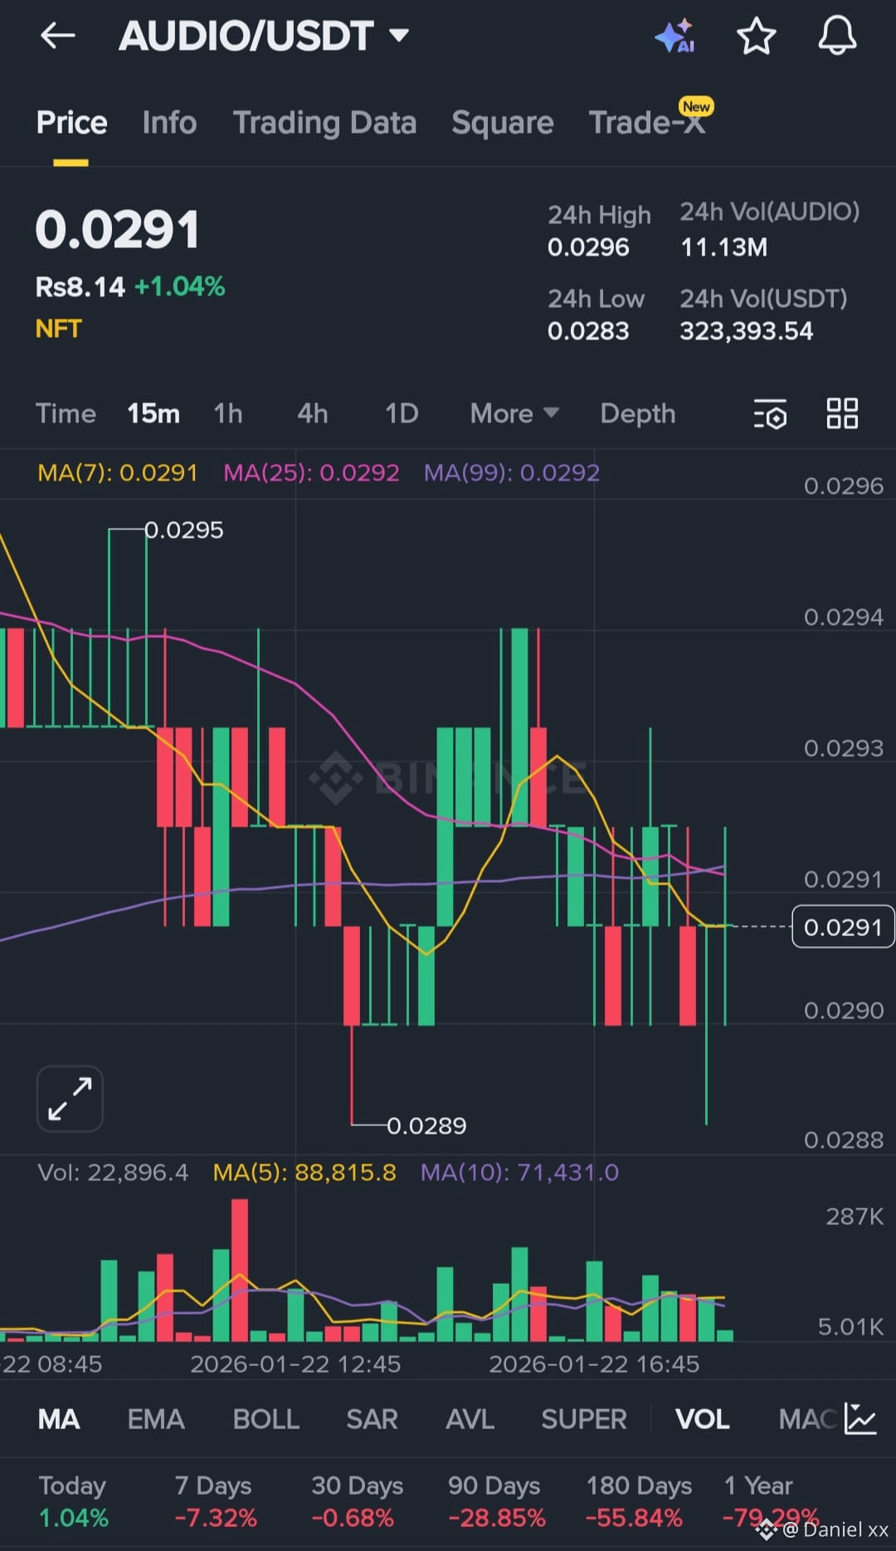The height and width of the screenshot is (1551, 896).
Task: Select the Time chart view
Action: tap(66, 413)
